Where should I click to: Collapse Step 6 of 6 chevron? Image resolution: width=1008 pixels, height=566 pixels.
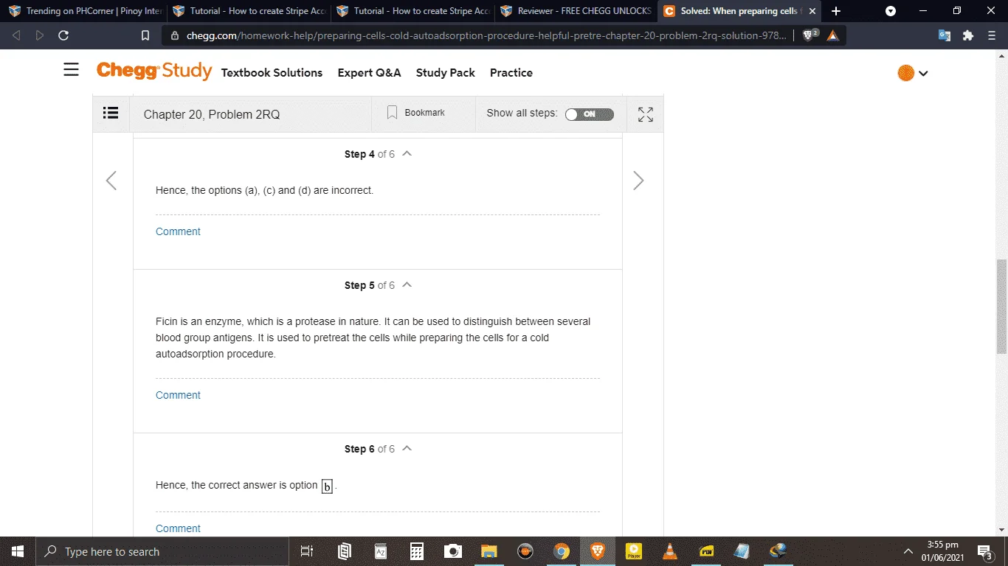[407, 448]
